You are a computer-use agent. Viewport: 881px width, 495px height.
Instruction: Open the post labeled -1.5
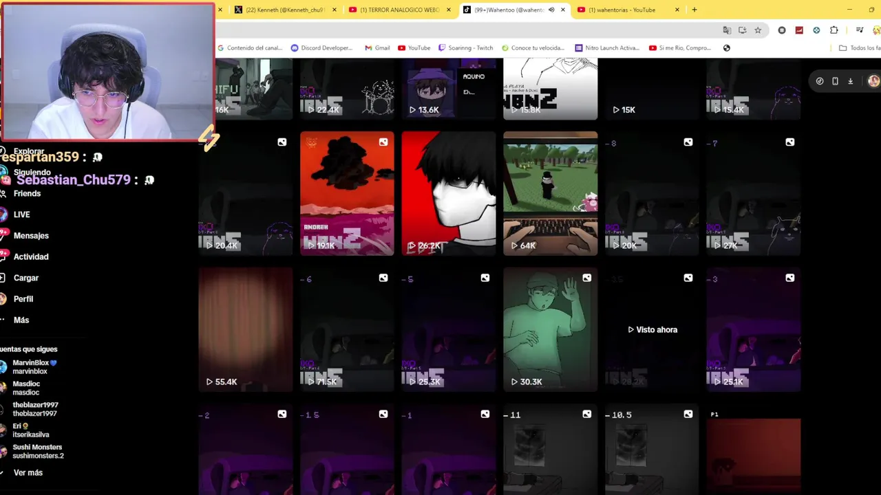point(347,450)
